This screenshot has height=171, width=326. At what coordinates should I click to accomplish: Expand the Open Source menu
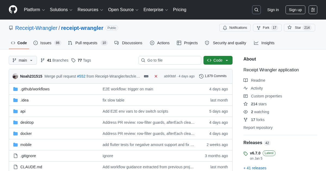(123, 10)
